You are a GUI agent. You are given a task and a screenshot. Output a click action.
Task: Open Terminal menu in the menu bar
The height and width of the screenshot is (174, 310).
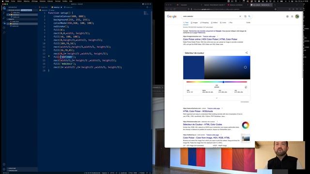[58, 1]
